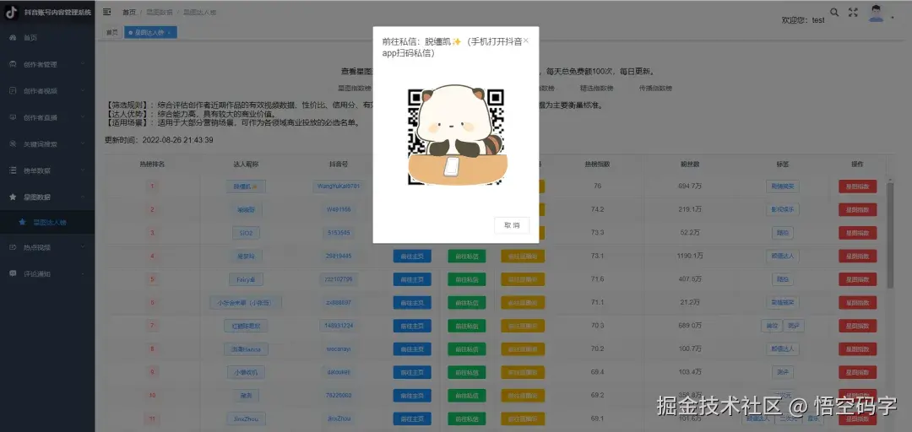The height and width of the screenshot is (432, 912).
Task: Open the 评论通知 sidebar menu
Action: pos(47,273)
